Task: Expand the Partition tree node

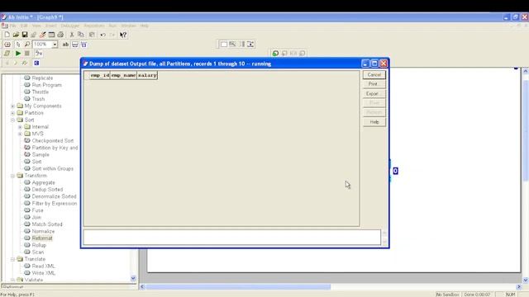Action: (13, 113)
